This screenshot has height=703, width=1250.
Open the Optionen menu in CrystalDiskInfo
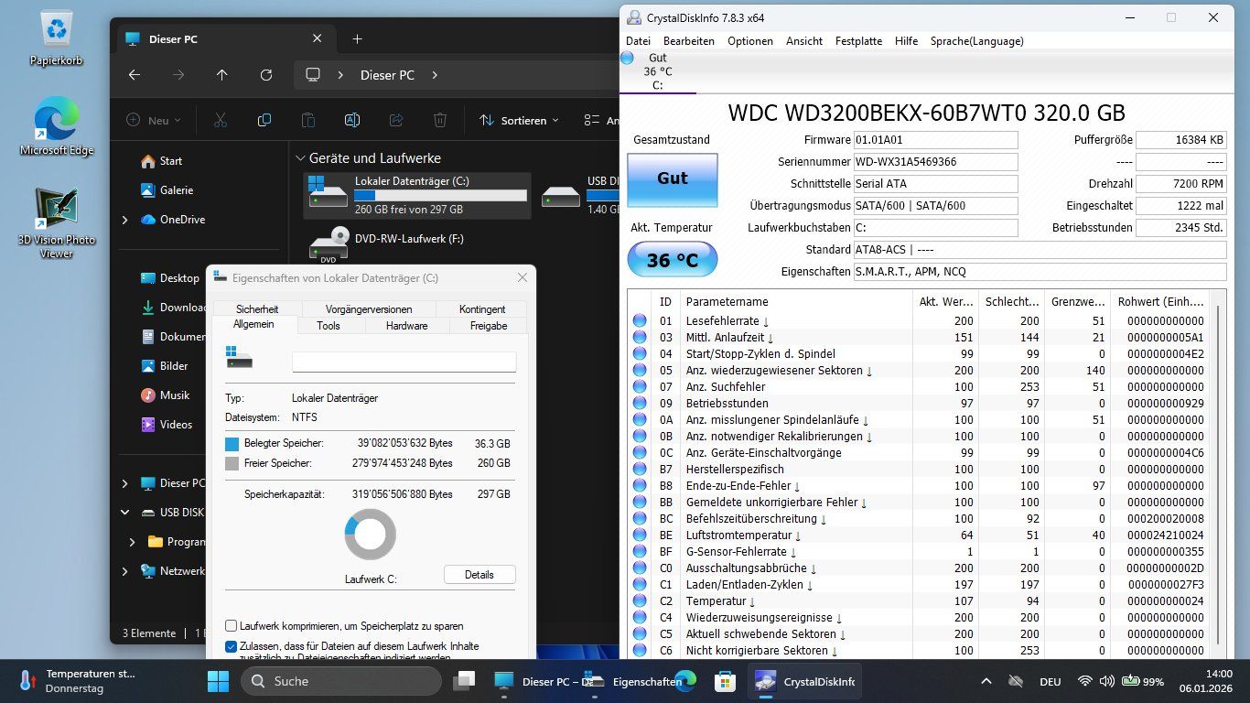[x=750, y=41]
